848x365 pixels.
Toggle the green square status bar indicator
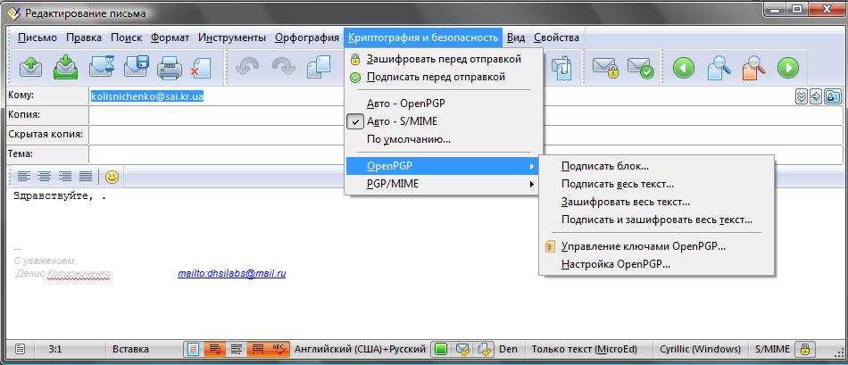point(441,349)
